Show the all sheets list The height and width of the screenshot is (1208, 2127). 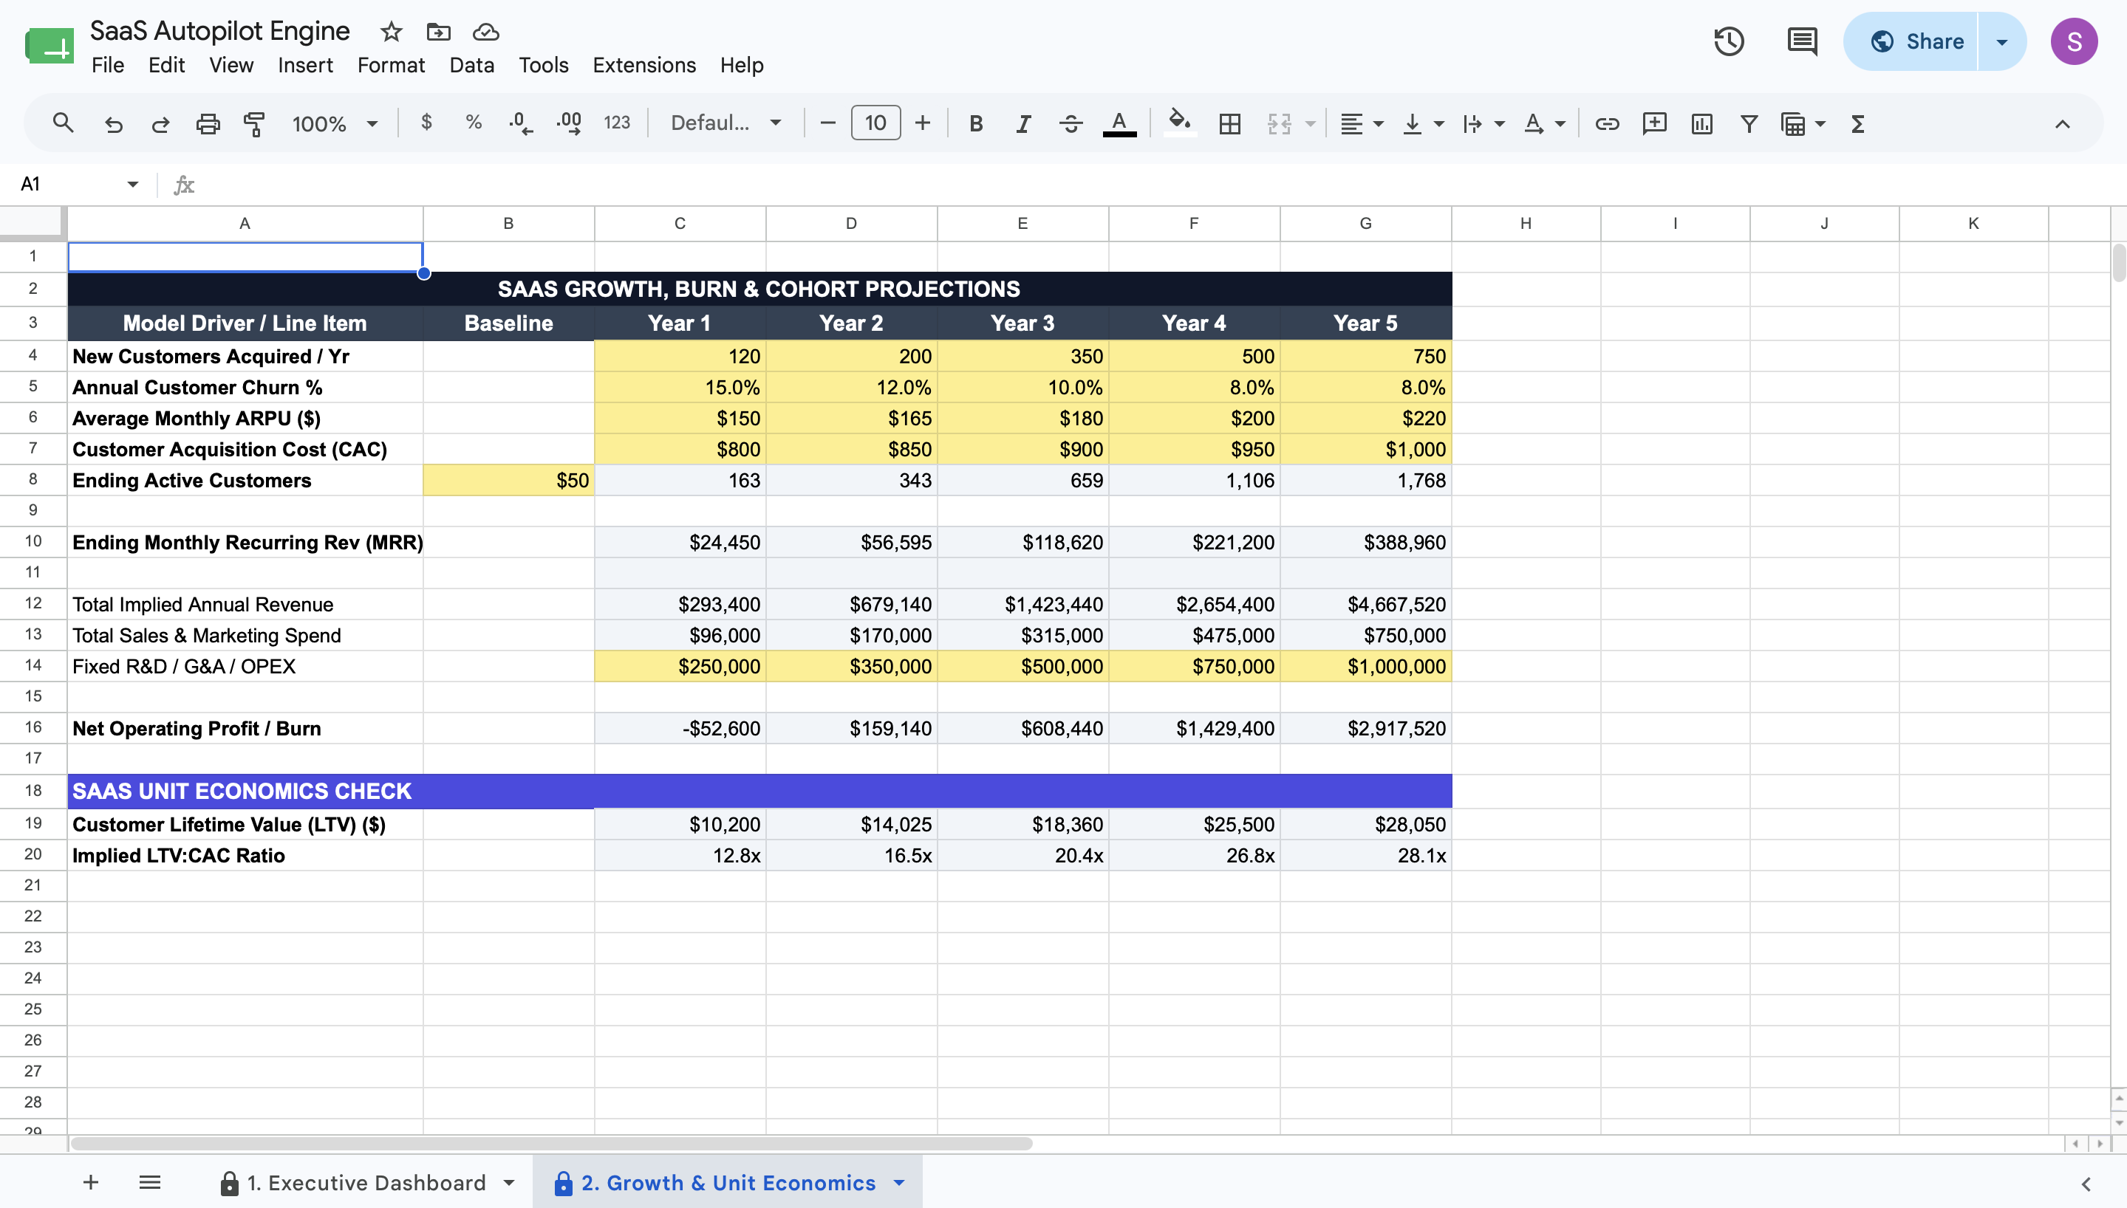(149, 1182)
